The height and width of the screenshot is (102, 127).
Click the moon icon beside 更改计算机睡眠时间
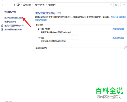click(2, 29)
